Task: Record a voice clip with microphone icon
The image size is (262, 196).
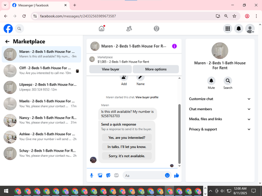Action: coord(92,176)
